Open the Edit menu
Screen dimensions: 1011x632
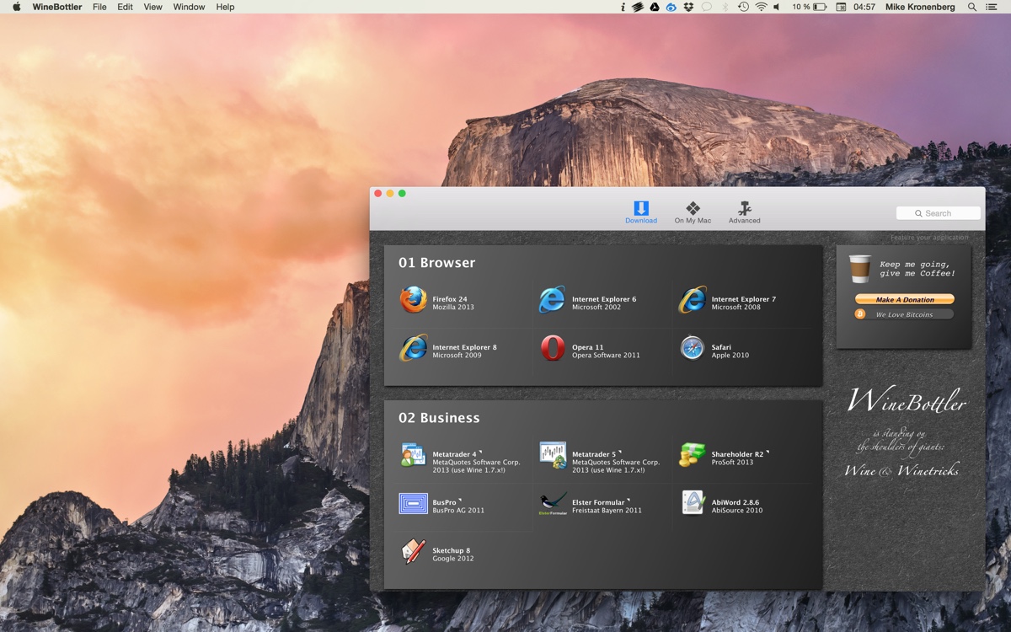(125, 7)
